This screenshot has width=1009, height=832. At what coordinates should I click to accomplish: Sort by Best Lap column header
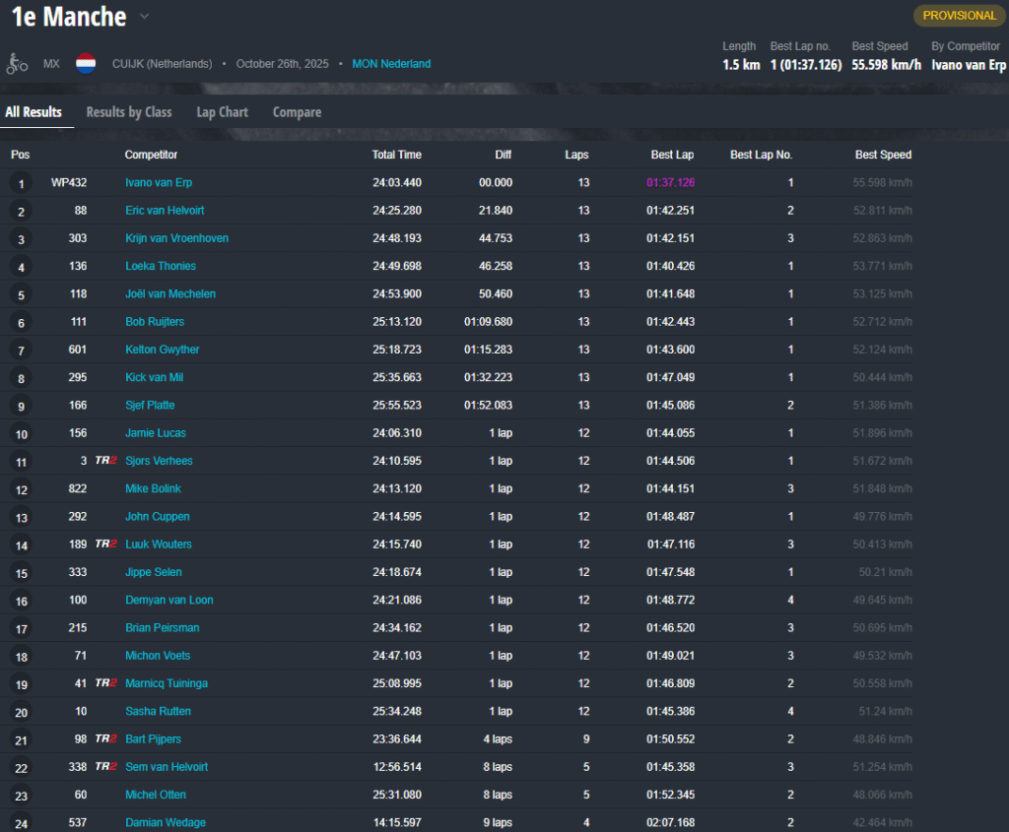point(672,155)
